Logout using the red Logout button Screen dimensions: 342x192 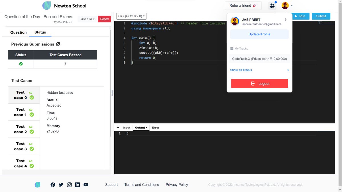click(259, 83)
